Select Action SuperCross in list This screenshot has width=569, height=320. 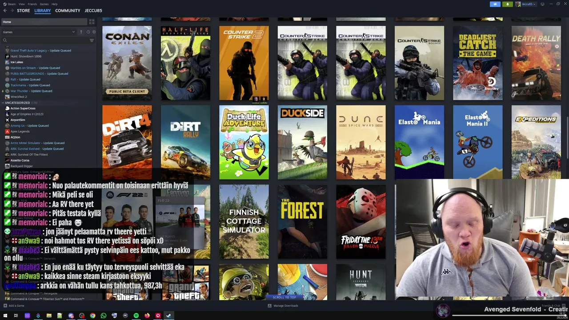(x=23, y=108)
